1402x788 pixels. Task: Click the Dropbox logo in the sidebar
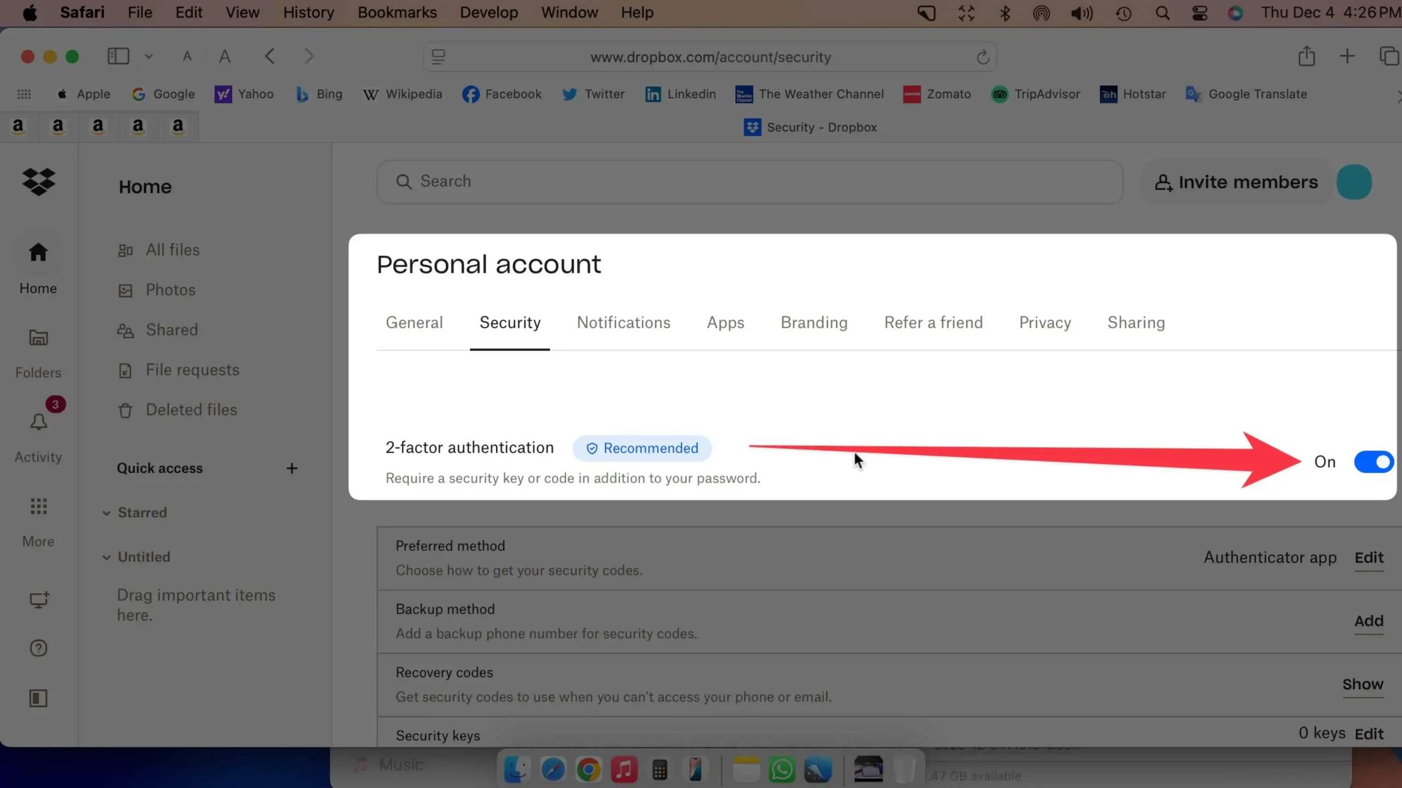pyautogui.click(x=38, y=182)
